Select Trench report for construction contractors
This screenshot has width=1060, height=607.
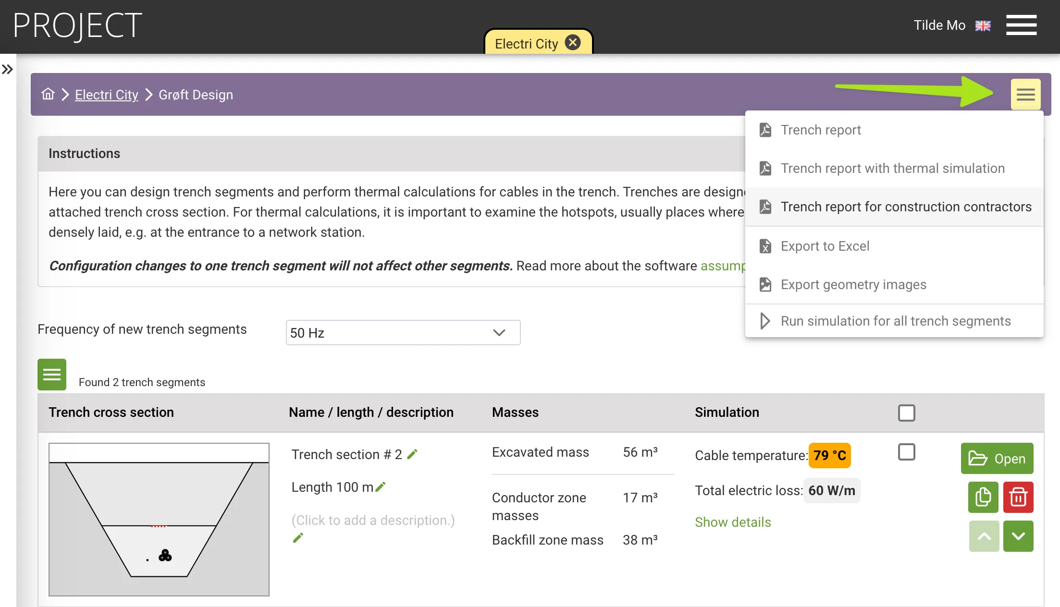coord(906,207)
